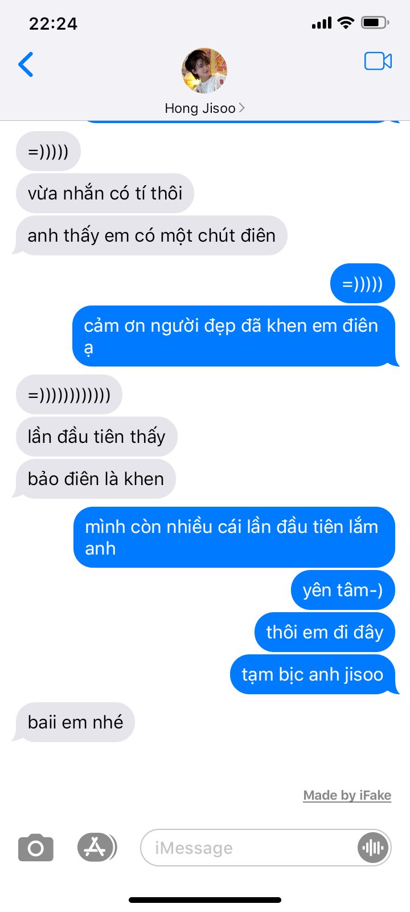The width and height of the screenshot is (410, 912).
Task: Open the camera icon
Action: coord(36,848)
